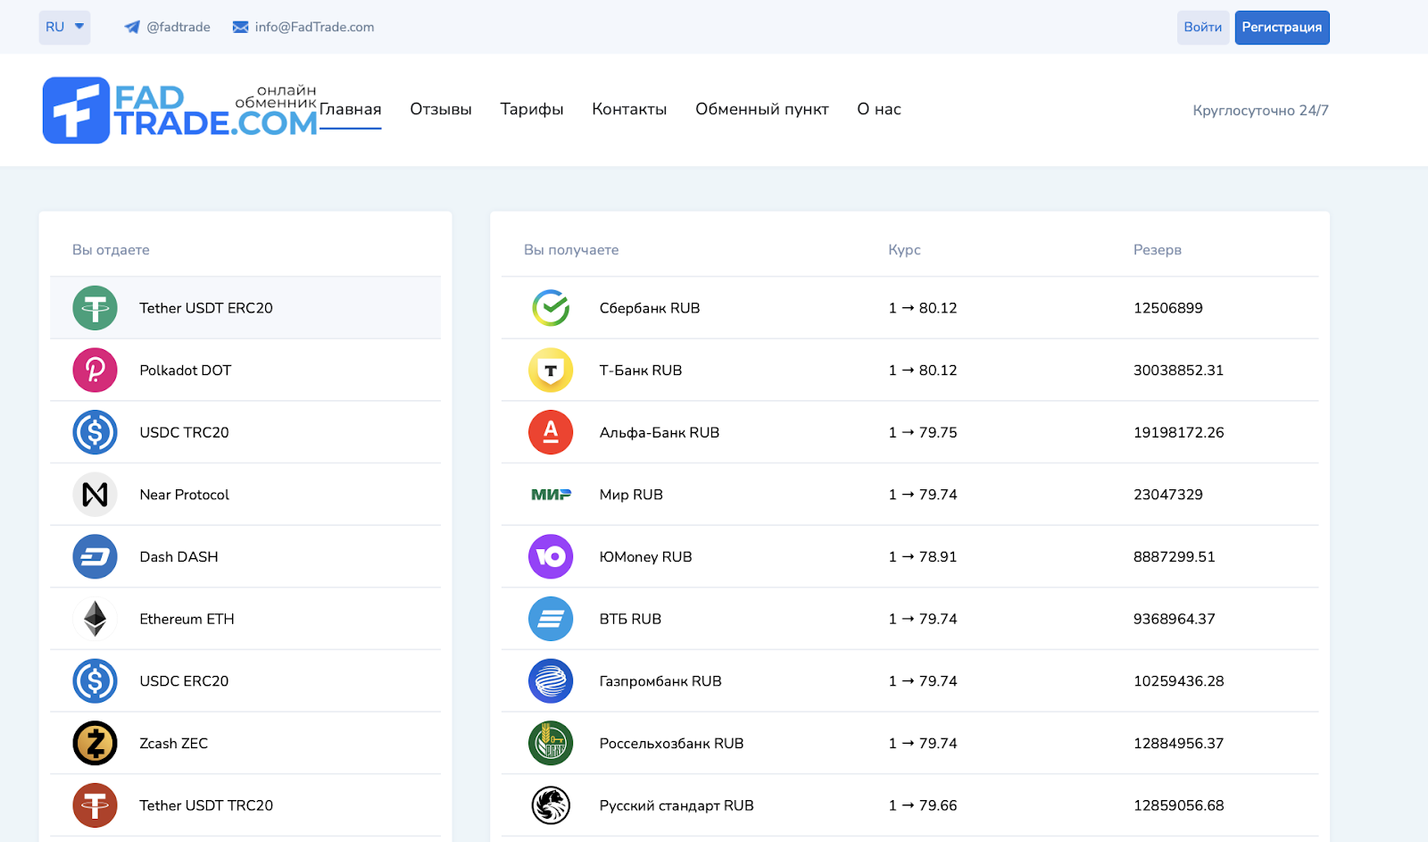Click the Ethereum ETH currency icon
This screenshot has width=1428, height=842.
coord(95,618)
